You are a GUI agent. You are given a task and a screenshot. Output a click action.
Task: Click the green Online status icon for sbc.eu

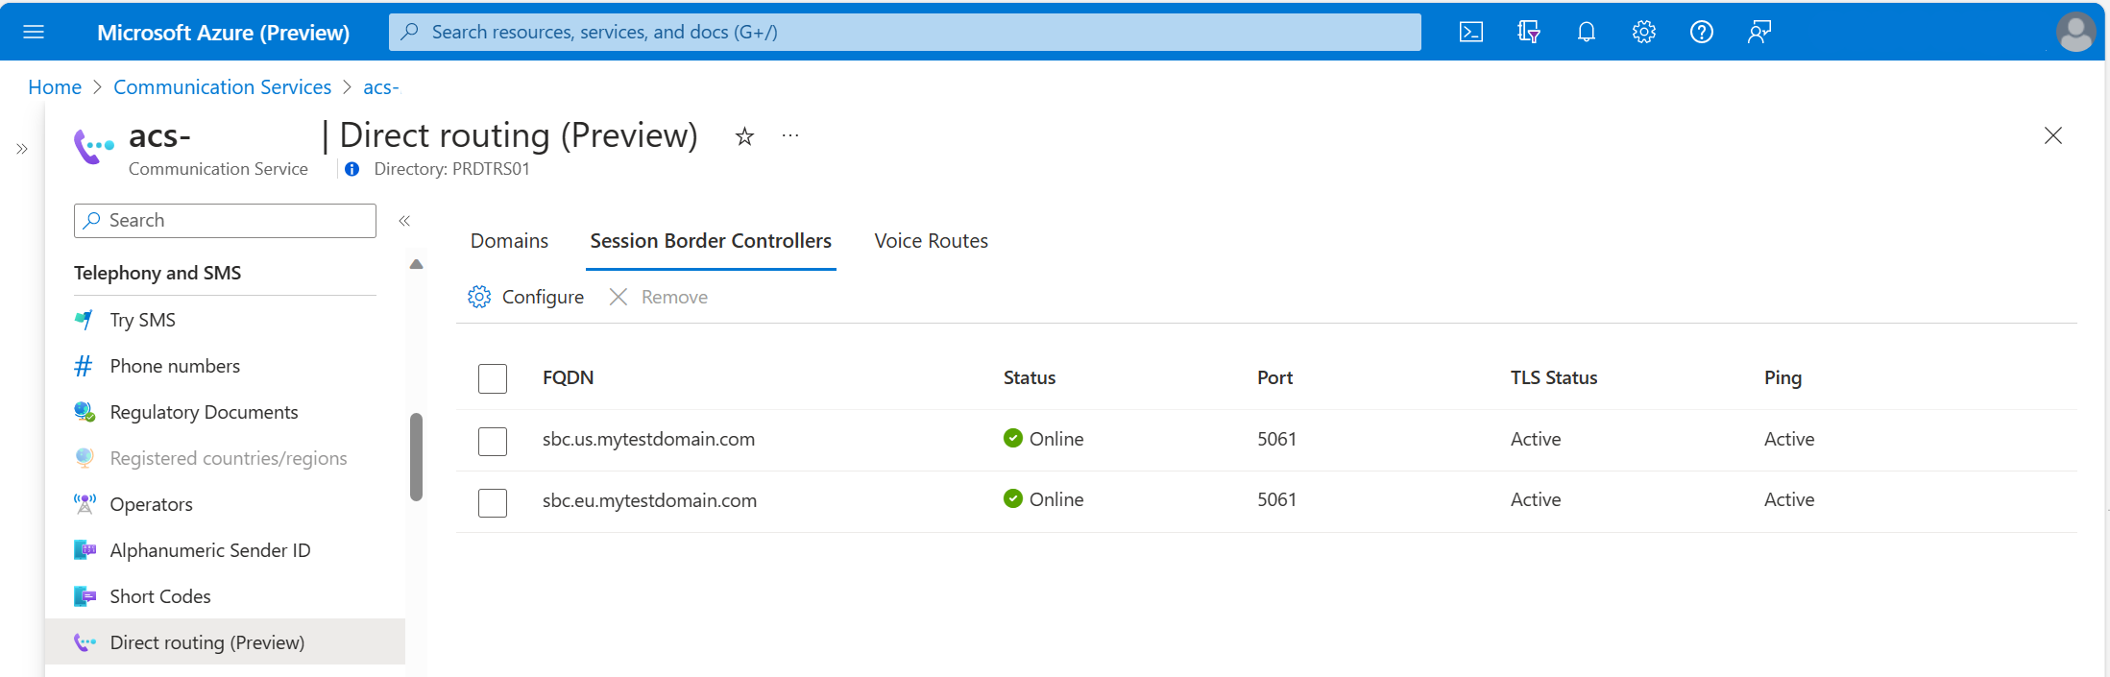[1012, 498]
